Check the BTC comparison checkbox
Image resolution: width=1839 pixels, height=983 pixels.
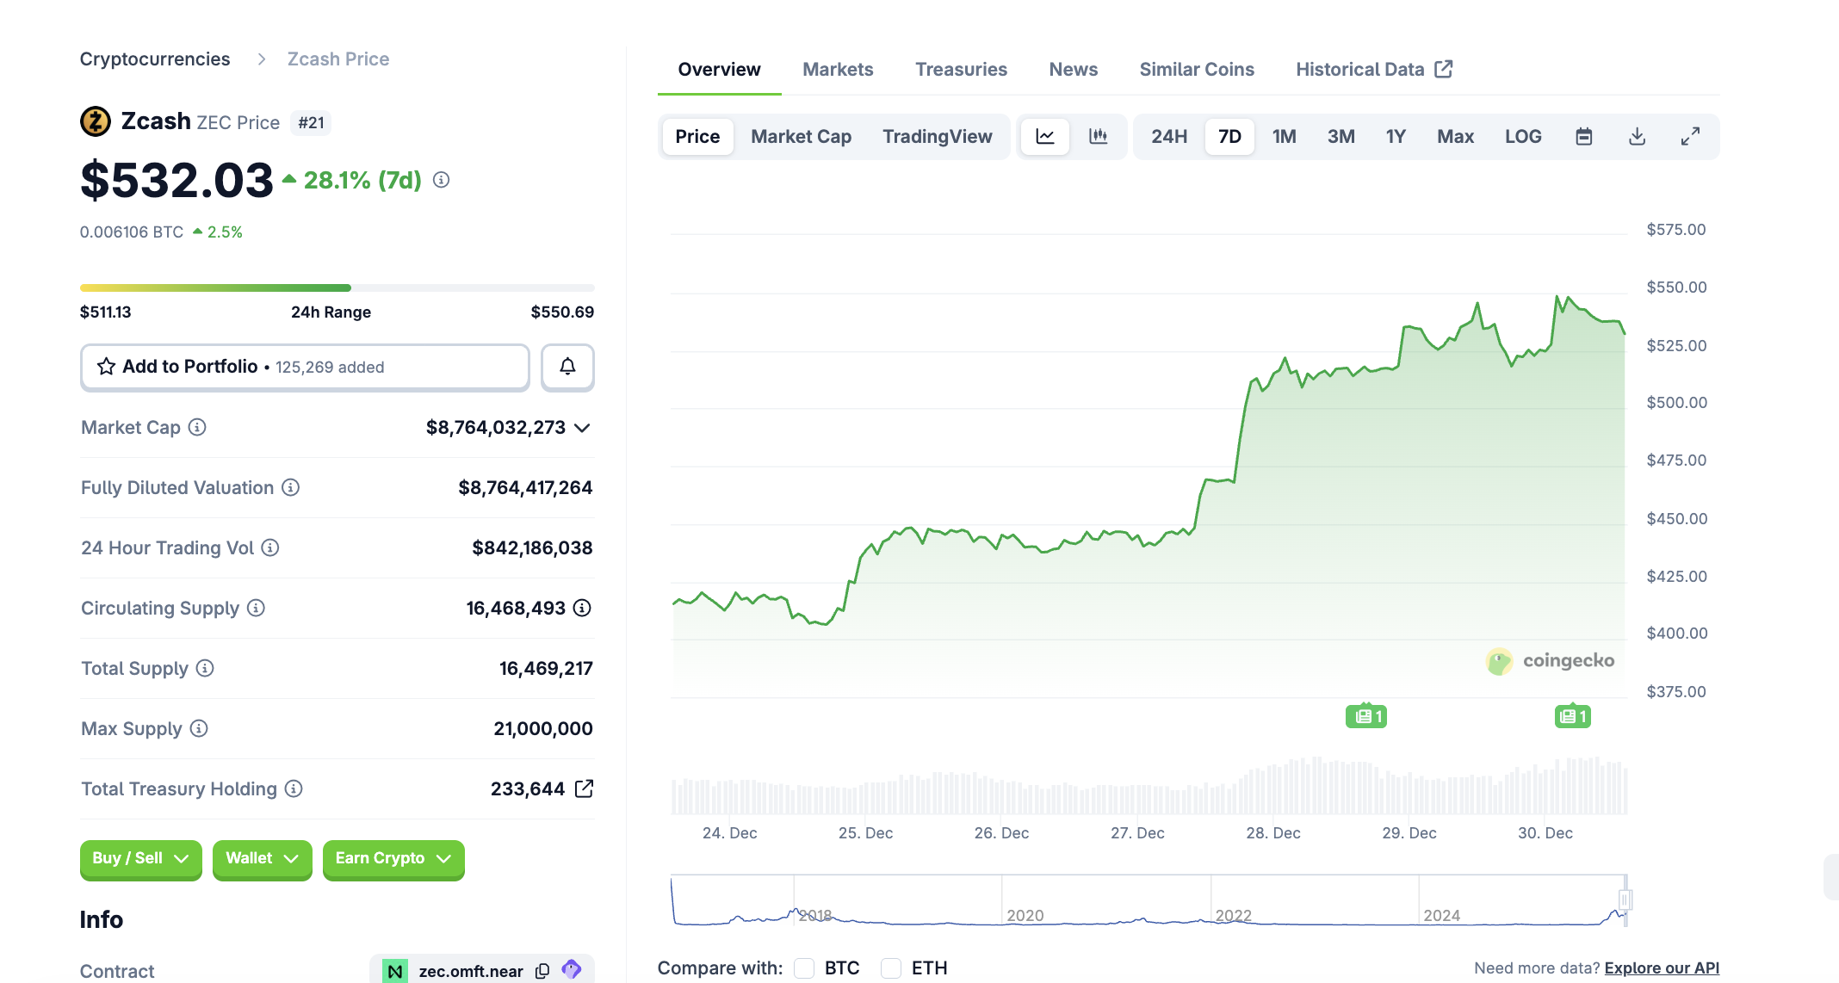(x=804, y=968)
